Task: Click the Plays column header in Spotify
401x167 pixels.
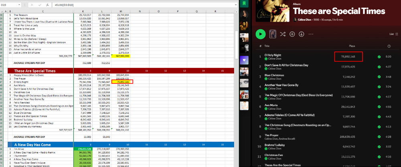Action: [x=352, y=46]
